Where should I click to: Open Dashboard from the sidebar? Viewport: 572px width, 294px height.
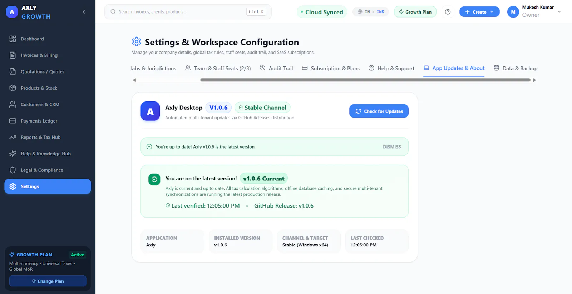click(48, 39)
